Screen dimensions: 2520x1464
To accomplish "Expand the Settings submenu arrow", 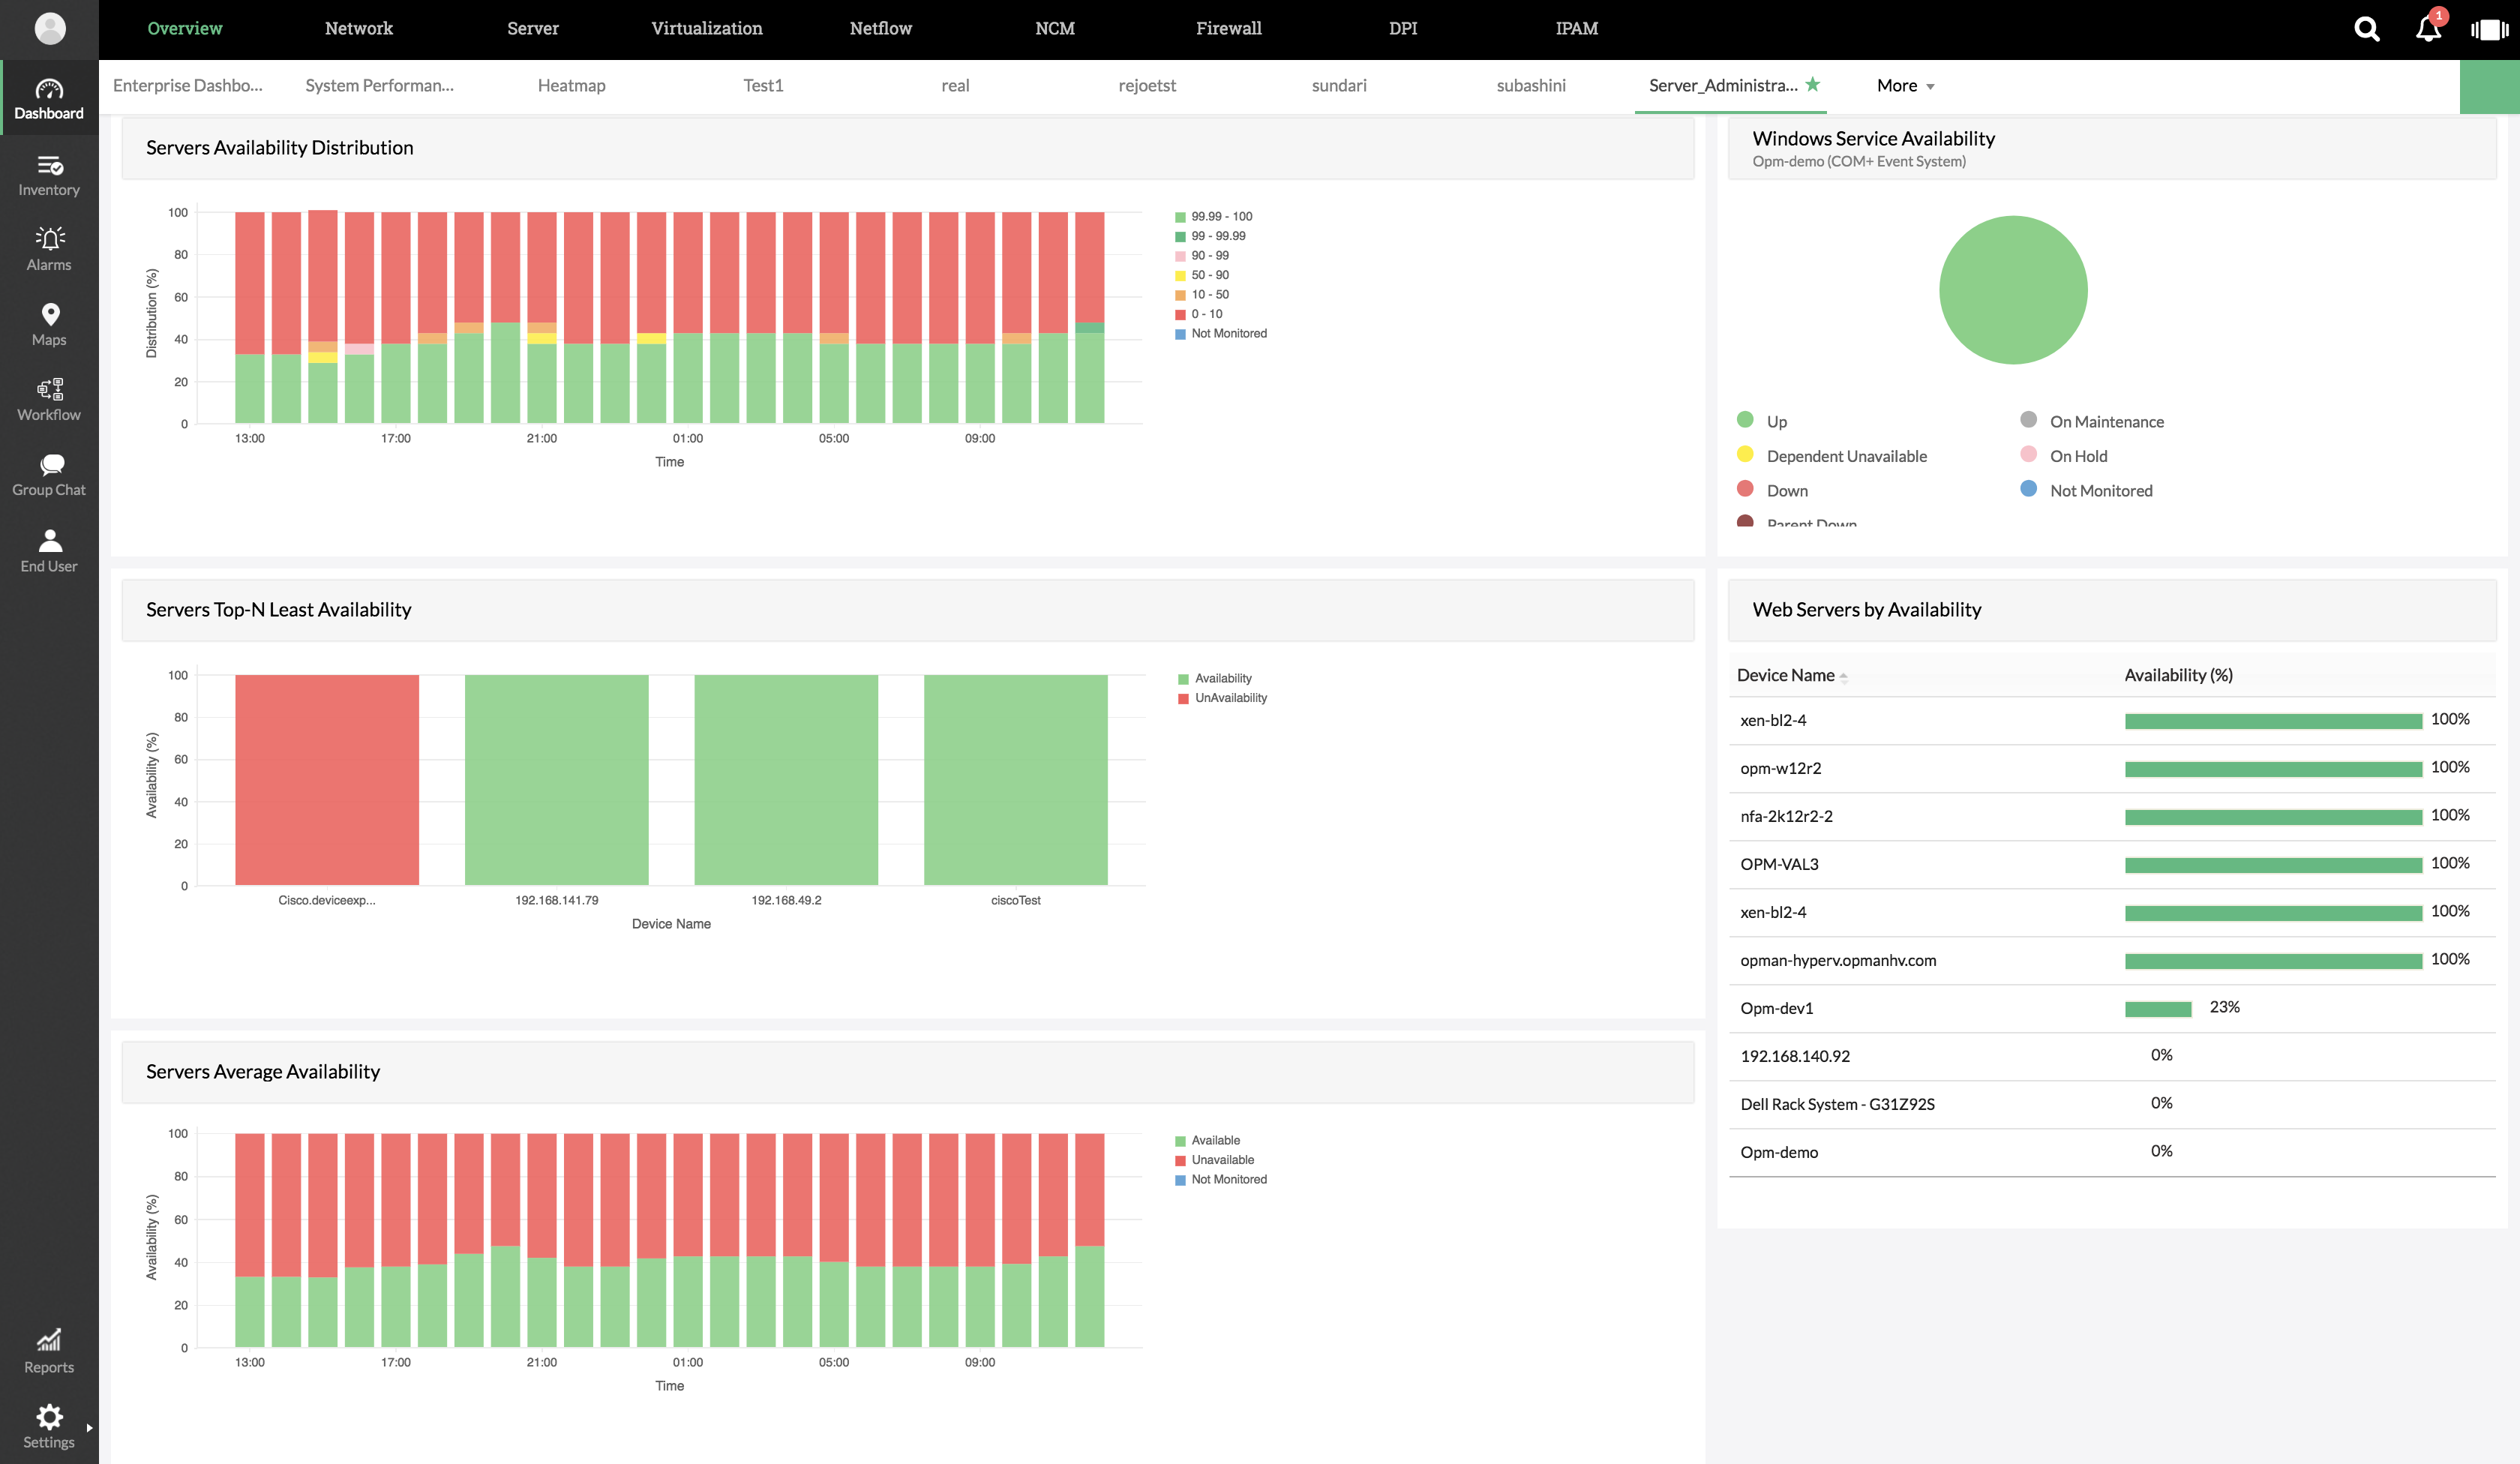I will [x=89, y=1428].
